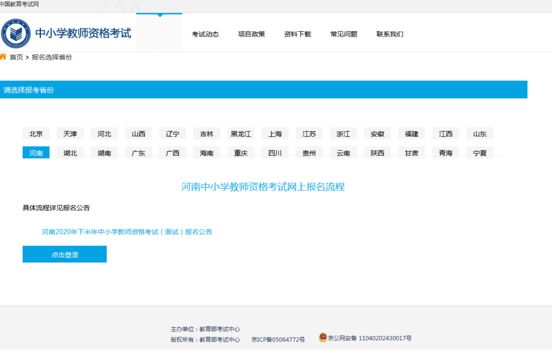Go to 首页 breadcrumb link
Image resolution: width=552 pixels, height=359 pixels.
(16, 57)
